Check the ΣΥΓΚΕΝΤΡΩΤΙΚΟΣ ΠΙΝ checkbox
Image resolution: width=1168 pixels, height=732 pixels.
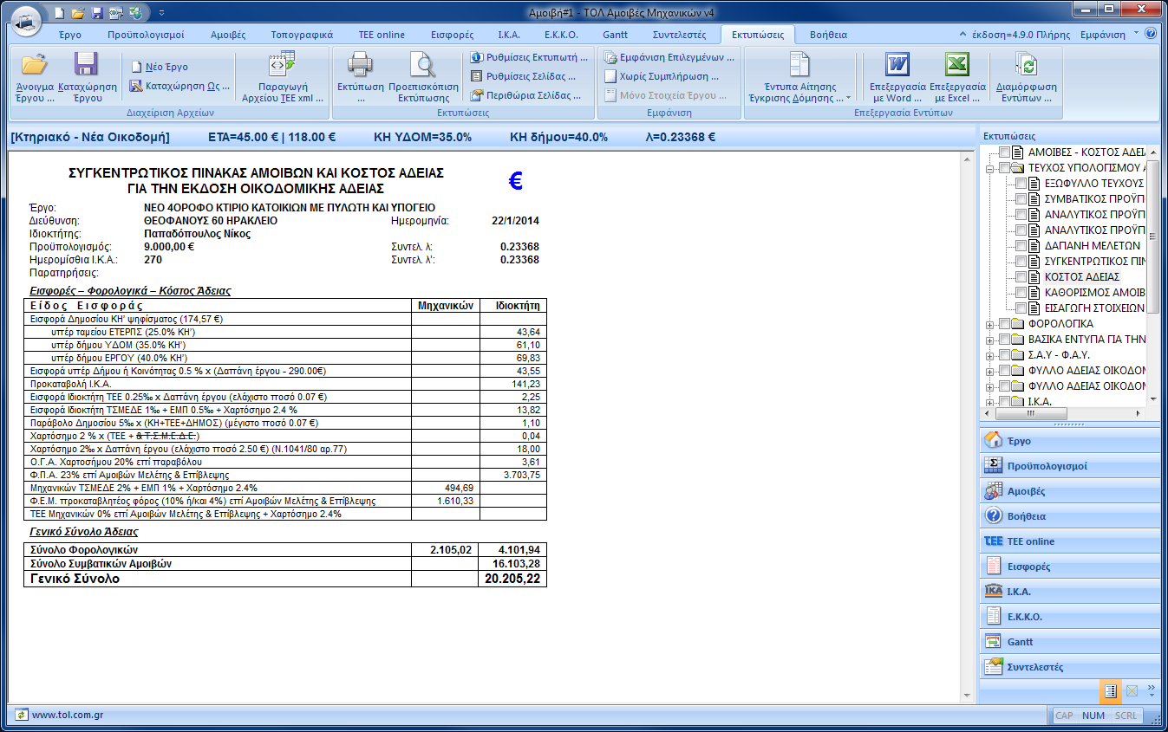click(x=1021, y=262)
